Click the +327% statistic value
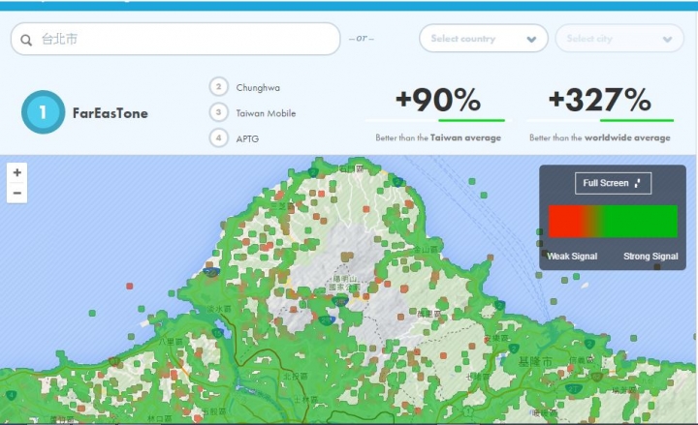The height and width of the screenshot is (425, 698). pos(600,100)
